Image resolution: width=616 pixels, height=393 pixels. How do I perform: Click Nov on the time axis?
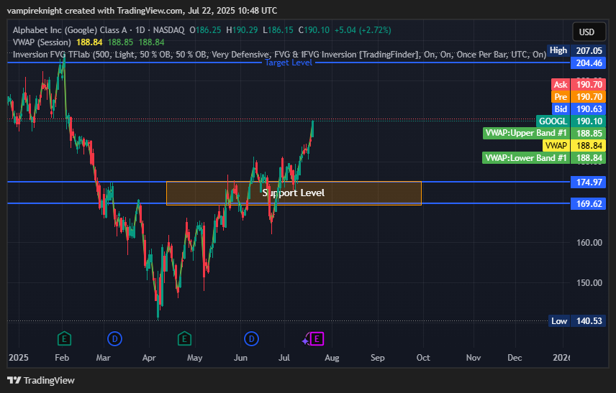474,358
